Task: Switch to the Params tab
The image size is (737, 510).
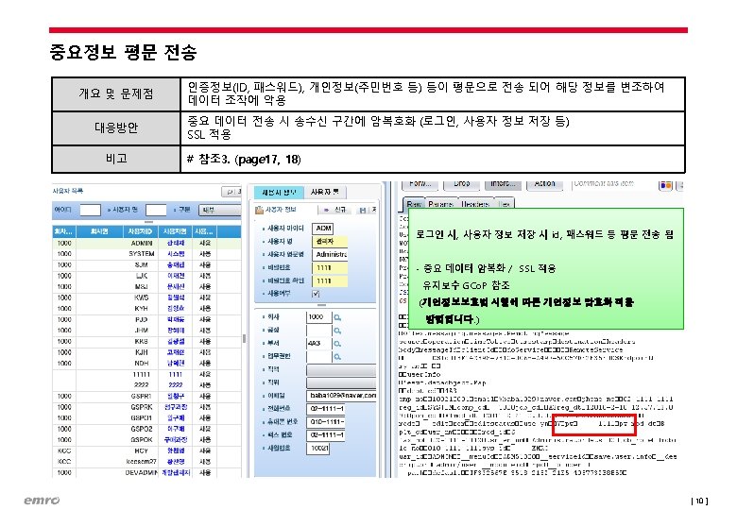Action: coord(440,204)
